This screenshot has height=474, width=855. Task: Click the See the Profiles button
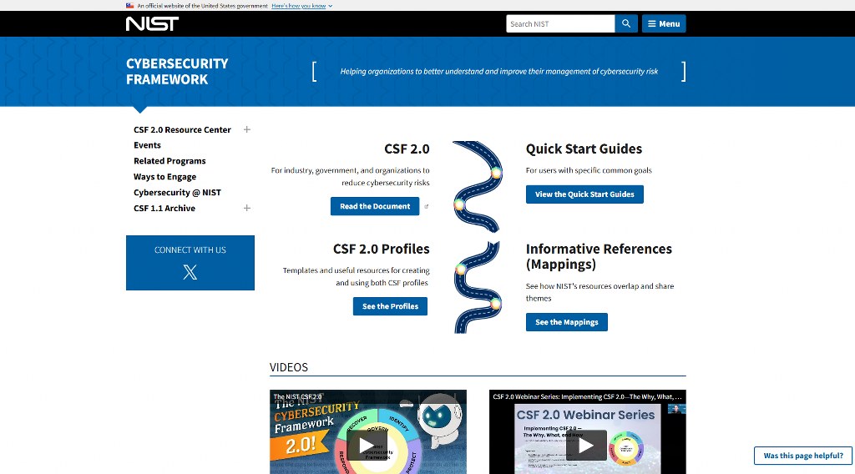point(390,306)
